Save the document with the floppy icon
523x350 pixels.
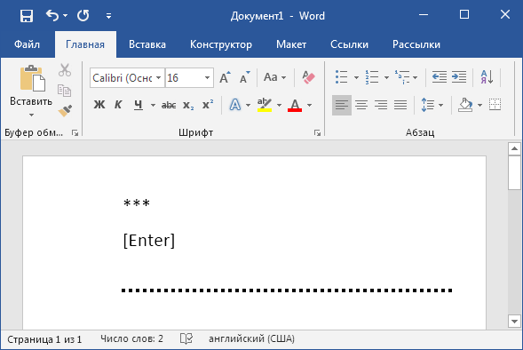point(27,16)
